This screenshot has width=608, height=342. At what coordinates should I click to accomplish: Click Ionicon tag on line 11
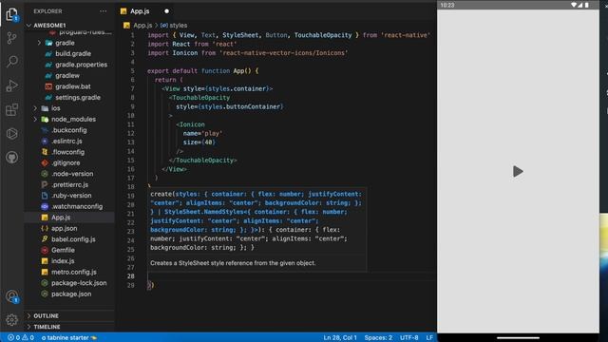[x=190, y=124]
